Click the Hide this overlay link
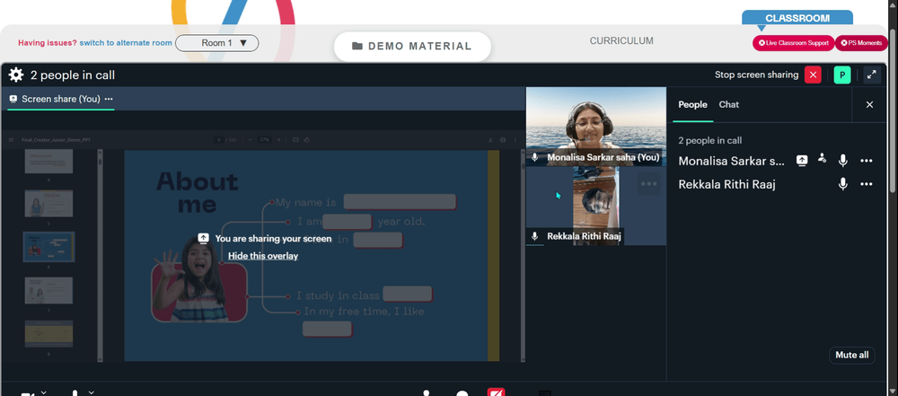This screenshot has height=396, width=898. coord(263,256)
